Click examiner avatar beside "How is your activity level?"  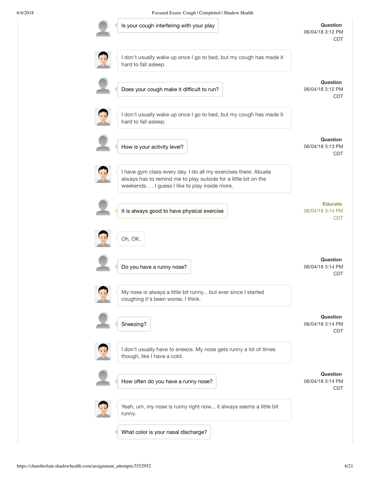[x=103, y=143]
